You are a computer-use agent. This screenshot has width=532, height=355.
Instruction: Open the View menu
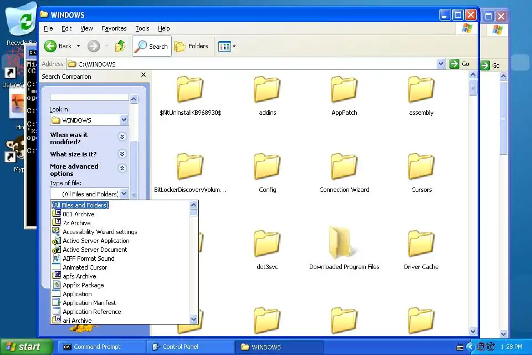[x=86, y=28]
